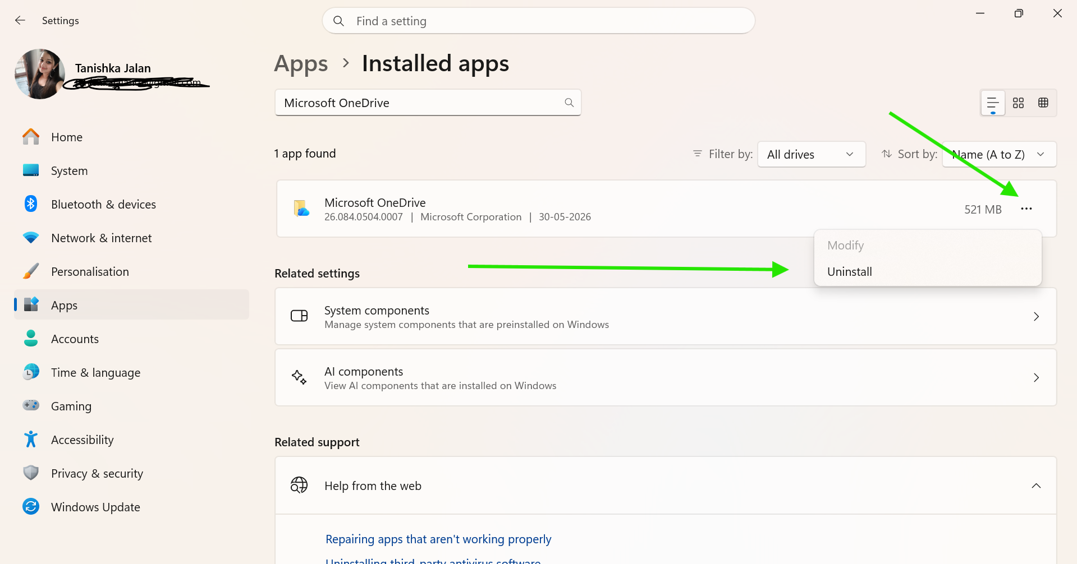Open Time & language settings label
Screen dimensions: 1077x564
coord(95,373)
